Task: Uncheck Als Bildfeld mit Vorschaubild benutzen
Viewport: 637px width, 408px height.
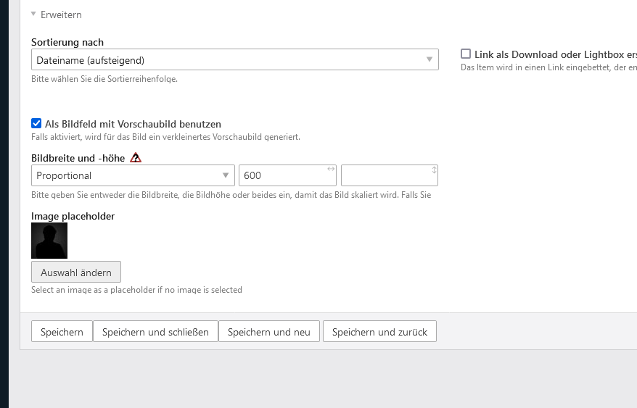Action: (36, 124)
